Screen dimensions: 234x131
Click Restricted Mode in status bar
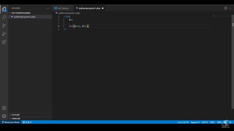click(x=11, y=122)
